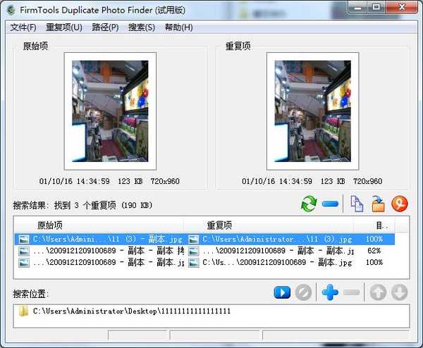Select original ...\2009121209100689 - 副本 - 副本.jpg in last row
This screenshot has height=348, width=423.
pyautogui.click(x=109, y=262)
